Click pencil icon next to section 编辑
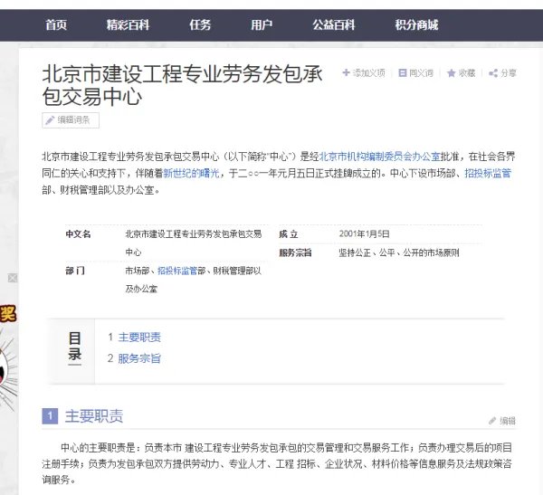 click(492, 421)
